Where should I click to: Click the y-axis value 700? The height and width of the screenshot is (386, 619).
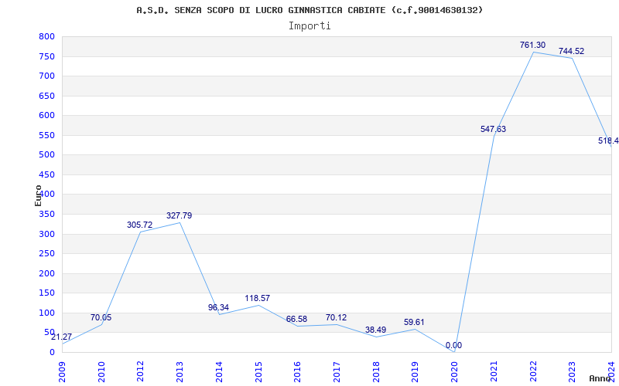click(x=46, y=76)
